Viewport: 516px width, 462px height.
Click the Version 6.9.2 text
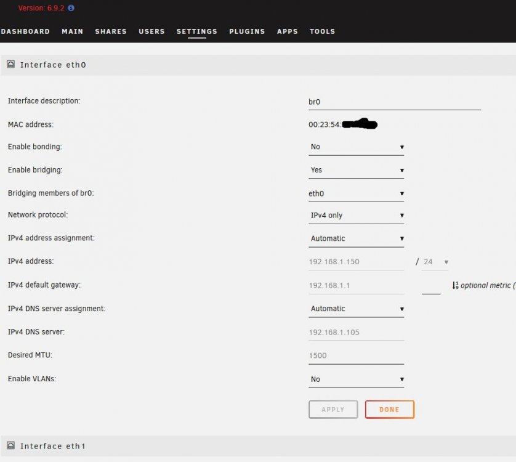[41, 8]
